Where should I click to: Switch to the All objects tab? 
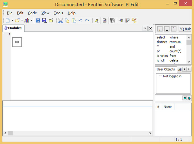click(x=180, y=70)
